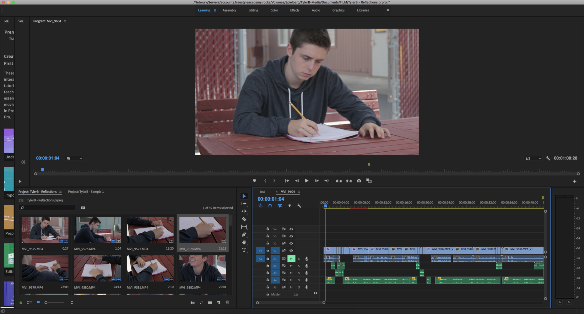The image size is (584, 314).
Task: Step forward one frame
Action: click(317, 181)
